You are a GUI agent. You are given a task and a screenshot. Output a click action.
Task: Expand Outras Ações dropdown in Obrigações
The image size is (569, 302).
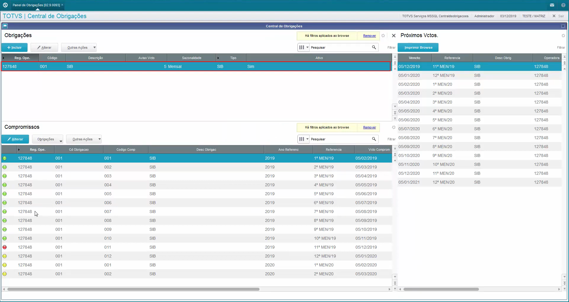(x=95, y=47)
